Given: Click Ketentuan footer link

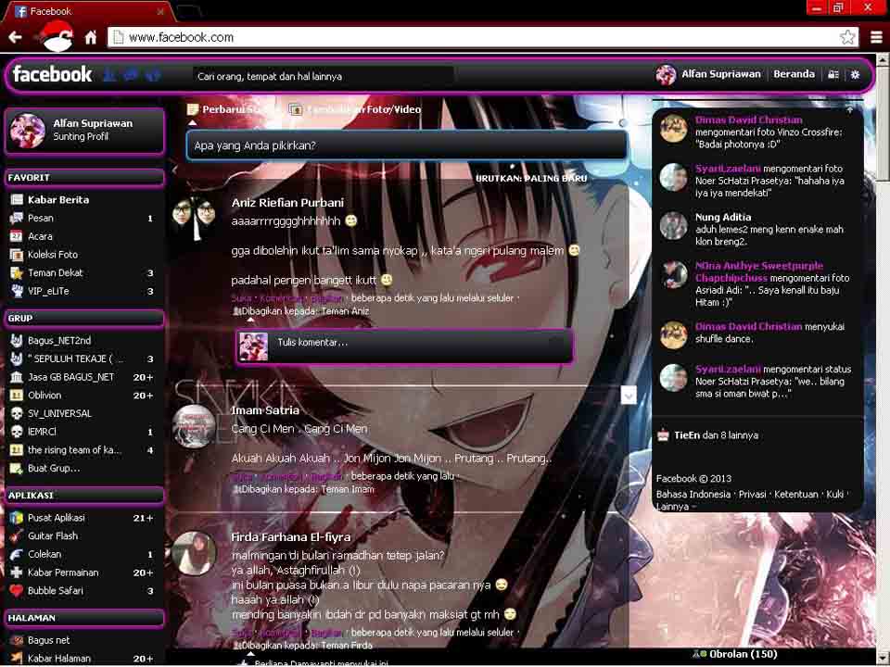Looking at the screenshot, I should pos(795,495).
